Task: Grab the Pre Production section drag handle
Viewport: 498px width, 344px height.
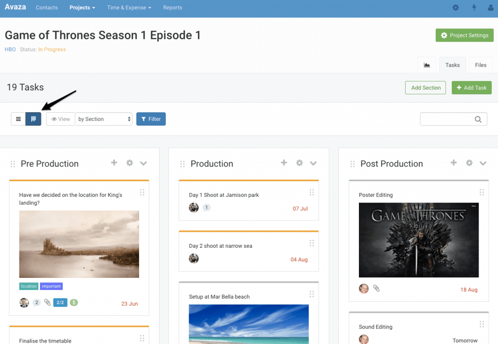Action: [x=13, y=164]
